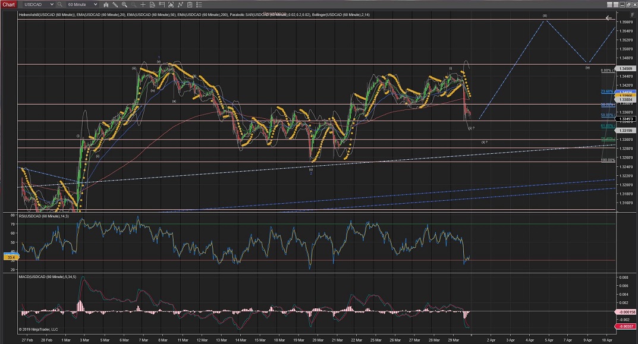The width and height of the screenshot is (638, 344).
Task: Click the zoom out magnifier icon
Action: (133, 5)
